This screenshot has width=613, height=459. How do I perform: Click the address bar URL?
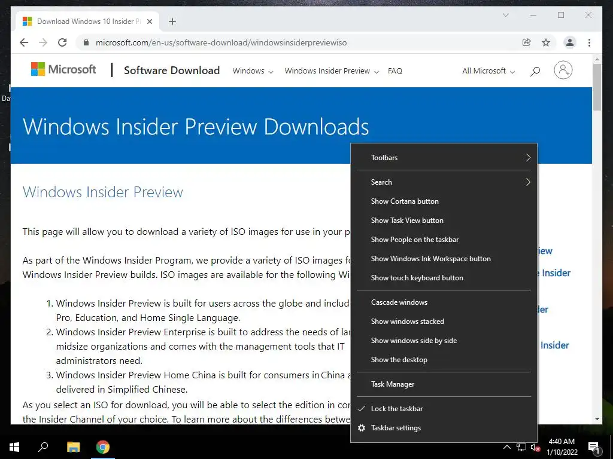(x=221, y=42)
